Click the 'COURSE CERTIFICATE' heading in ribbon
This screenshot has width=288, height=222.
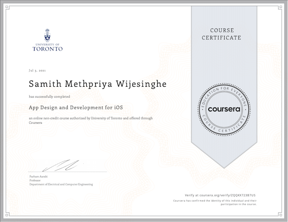222,34
